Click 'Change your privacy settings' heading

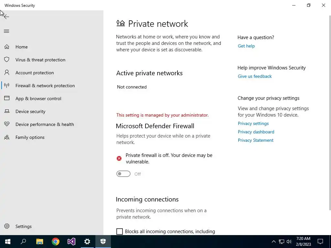click(268, 98)
